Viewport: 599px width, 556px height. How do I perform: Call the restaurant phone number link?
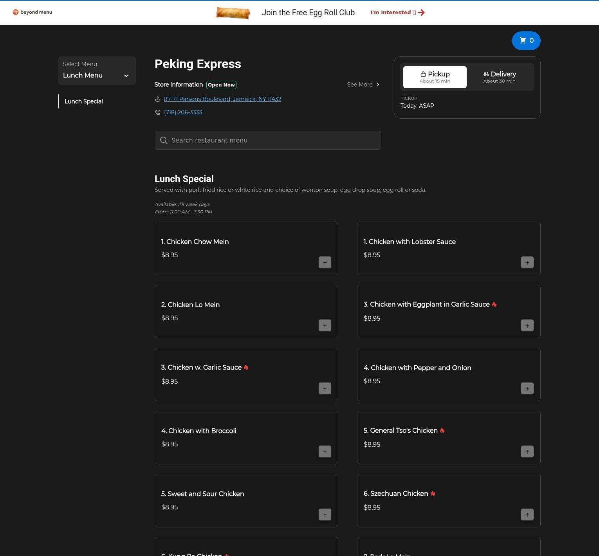[x=183, y=112]
